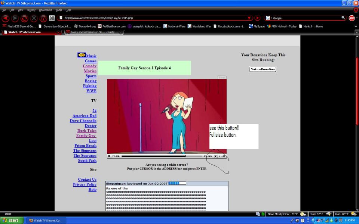The width and height of the screenshot is (359, 224).
Task: Open the View menu
Action: 20,10
